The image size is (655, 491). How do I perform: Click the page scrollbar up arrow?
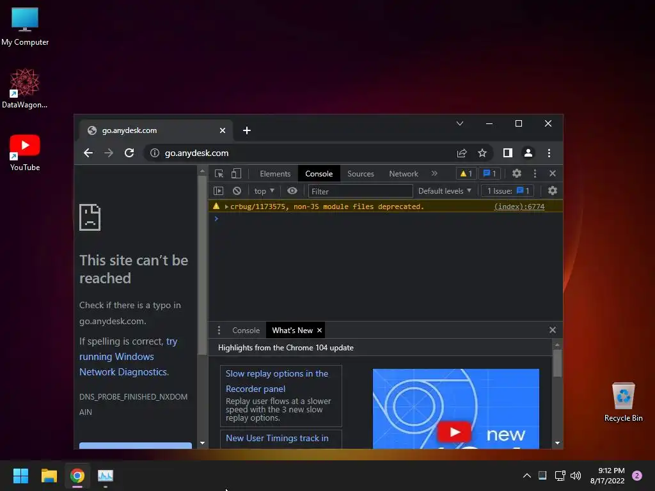point(203,171)
